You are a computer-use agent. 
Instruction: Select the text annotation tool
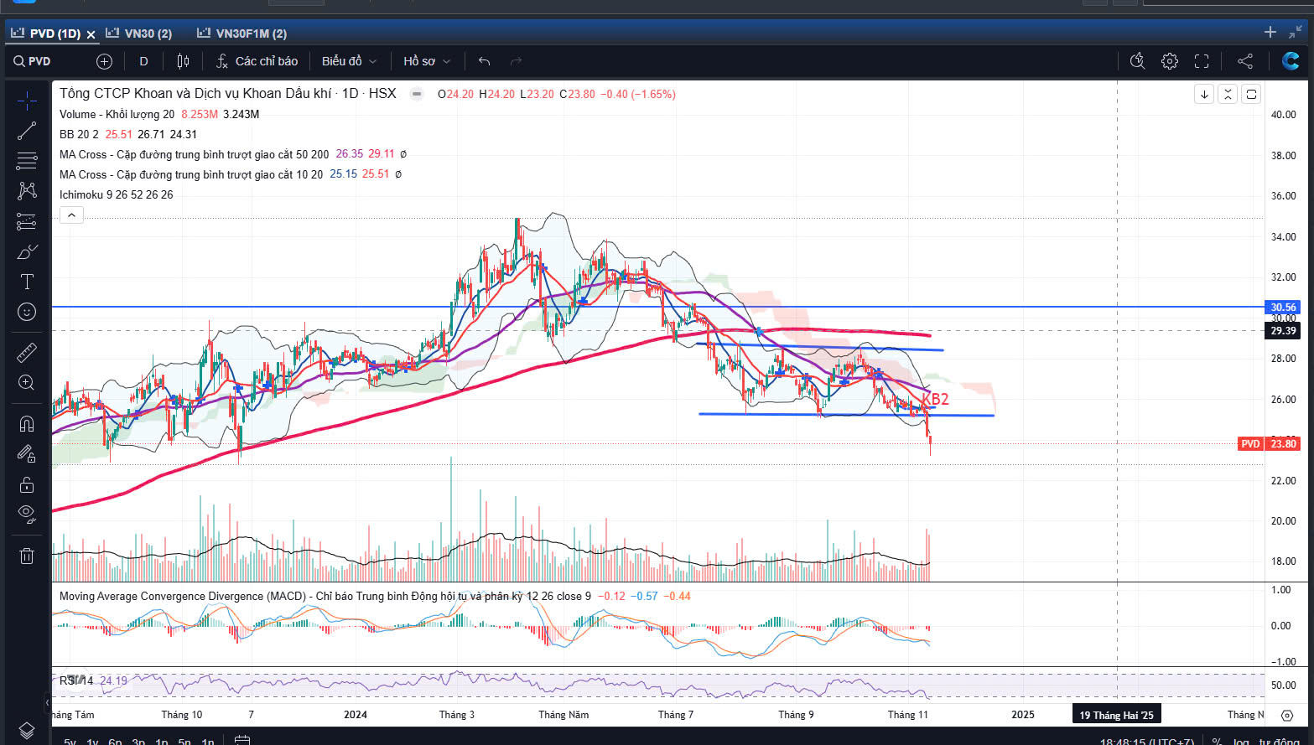point(27,282)
